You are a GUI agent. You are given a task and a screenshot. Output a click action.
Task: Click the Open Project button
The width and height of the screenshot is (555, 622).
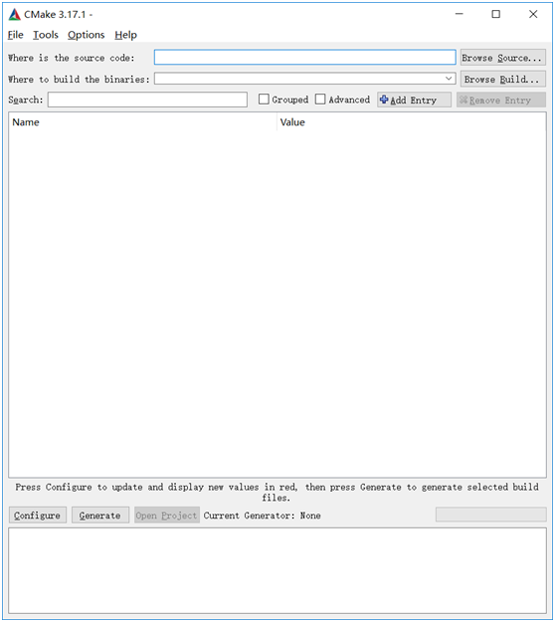coord(166,515)
